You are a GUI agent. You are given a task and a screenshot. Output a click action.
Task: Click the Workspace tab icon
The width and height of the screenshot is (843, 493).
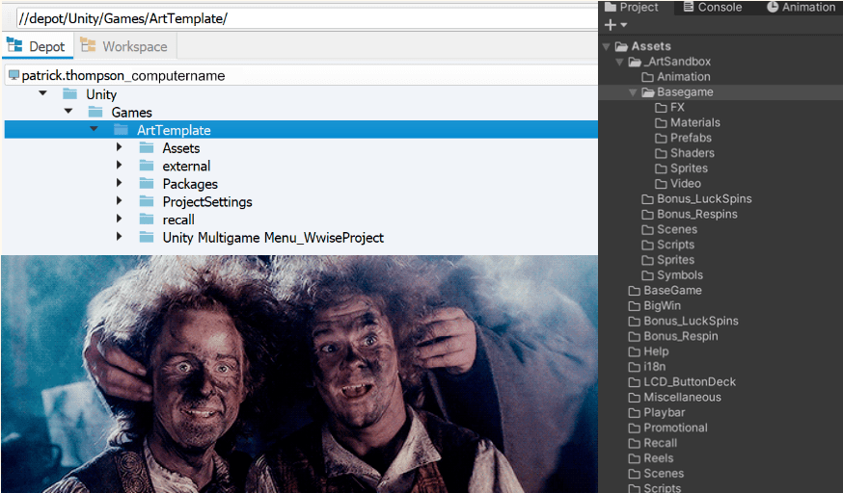88,45
